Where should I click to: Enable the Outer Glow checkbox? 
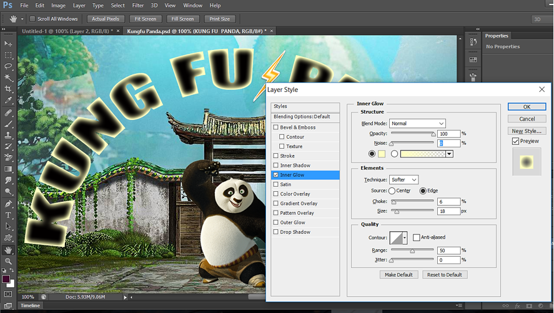point(276,222)
